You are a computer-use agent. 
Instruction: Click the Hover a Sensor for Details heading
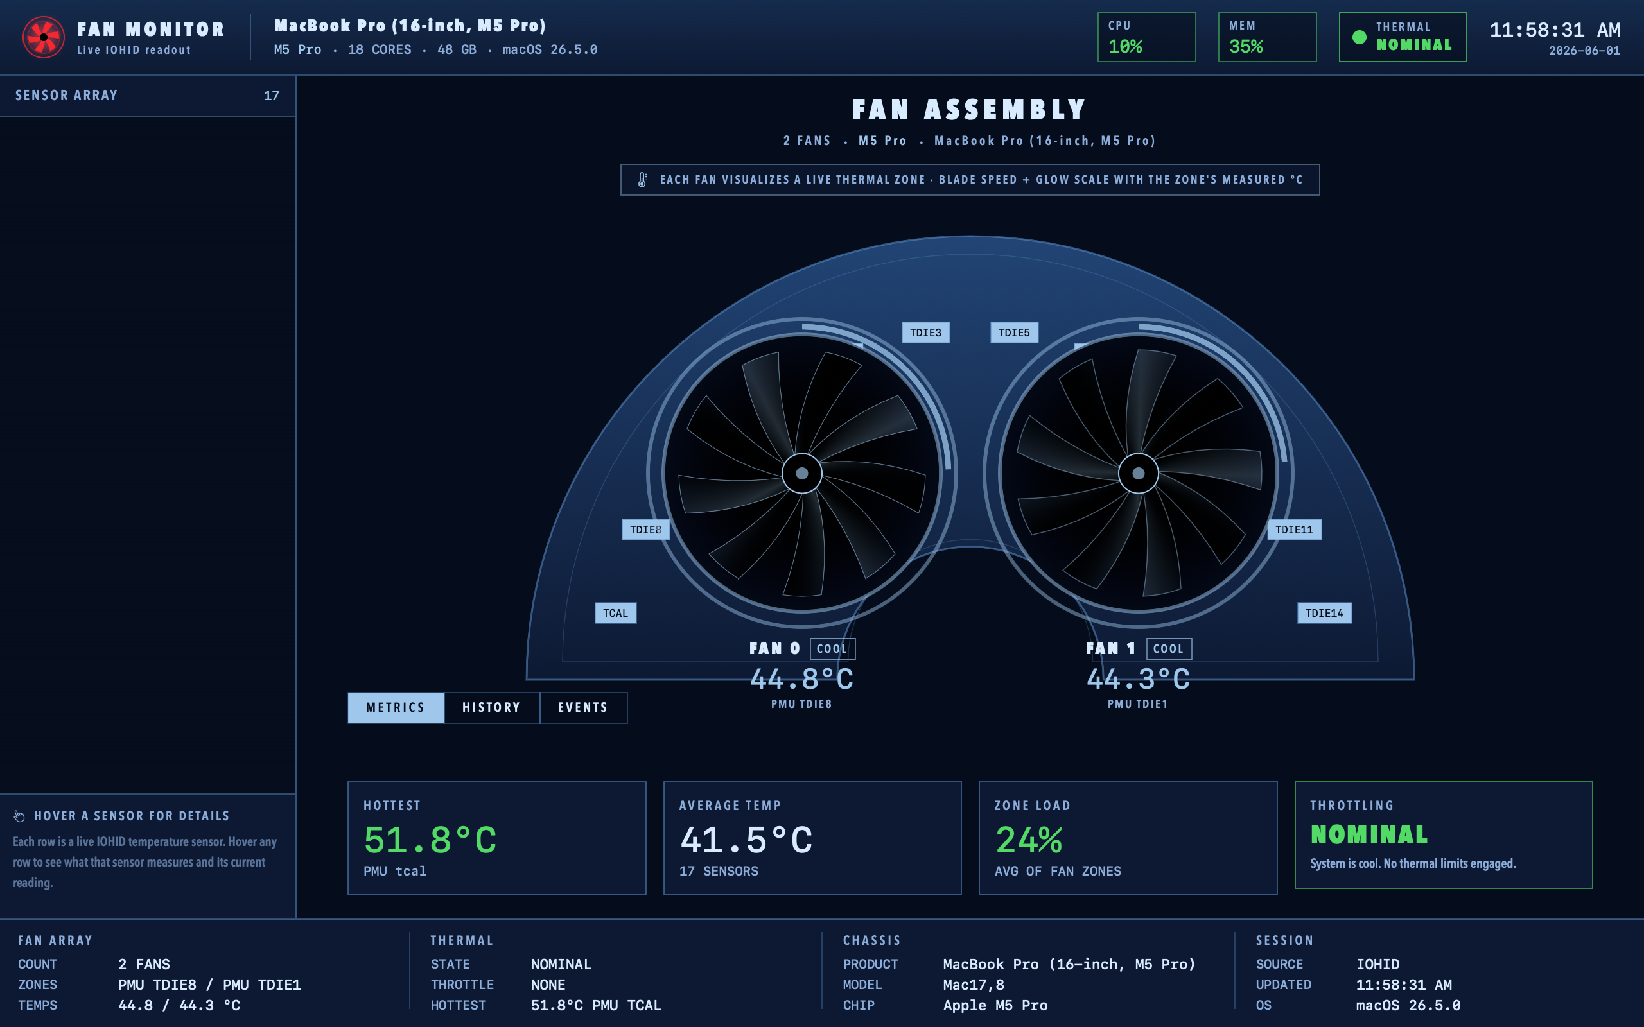(x=132, y=816)
